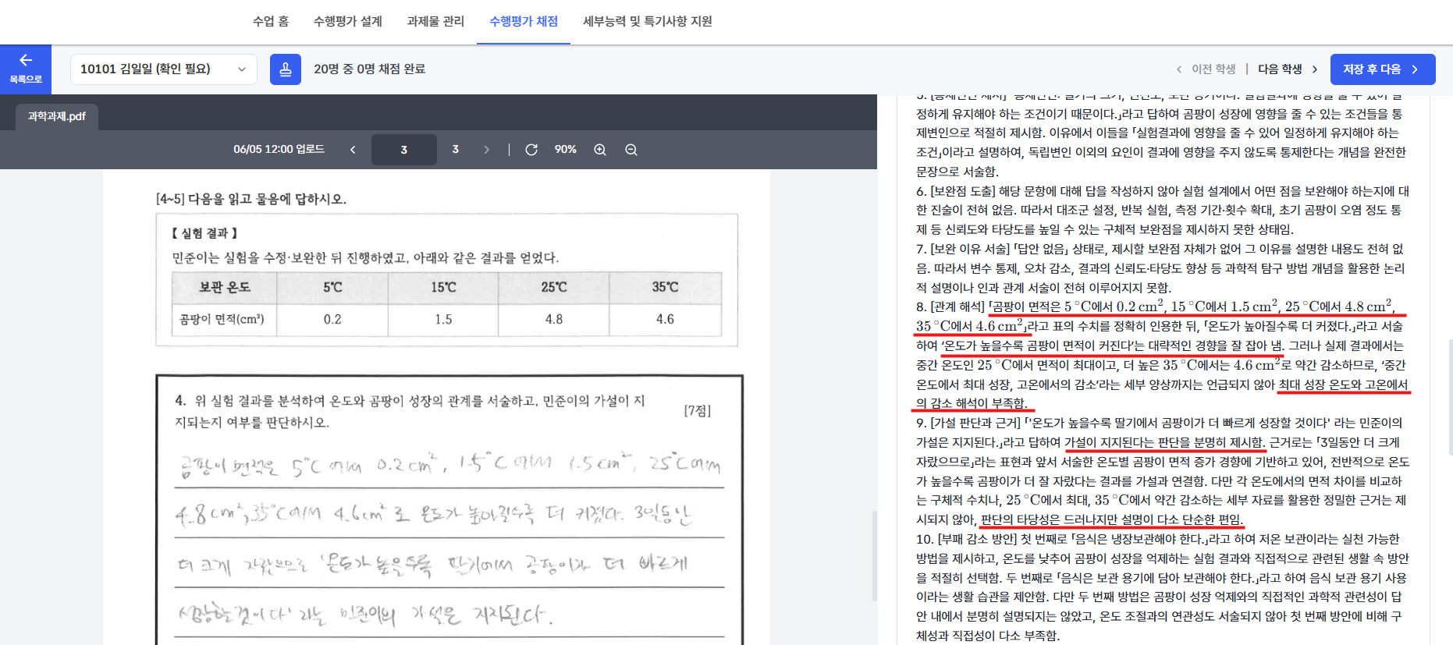Click the 06/05 12:00 업로드 label
This screenshot has height=645, width=1453.
[x=279, y=149]
